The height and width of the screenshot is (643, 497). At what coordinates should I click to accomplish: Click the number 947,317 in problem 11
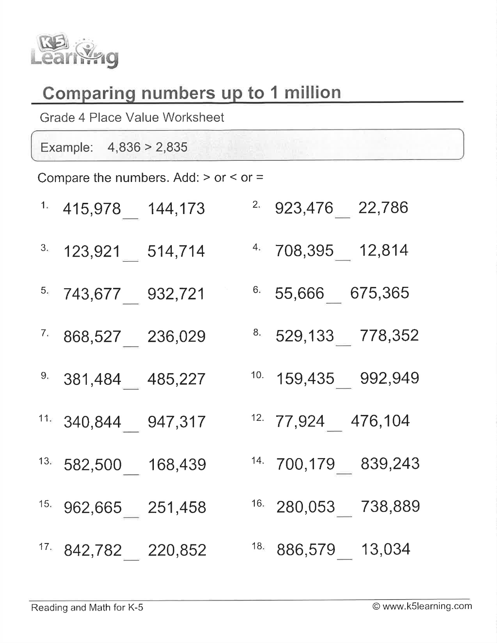[177, 422]
